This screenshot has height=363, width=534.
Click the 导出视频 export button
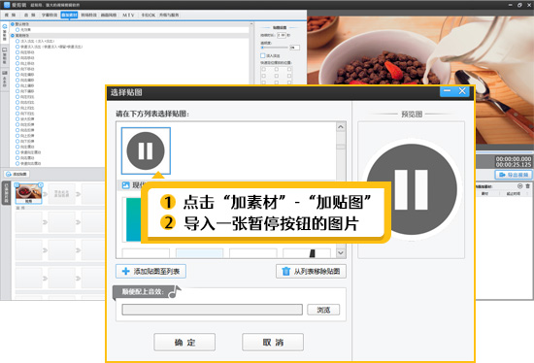[514, 175]
